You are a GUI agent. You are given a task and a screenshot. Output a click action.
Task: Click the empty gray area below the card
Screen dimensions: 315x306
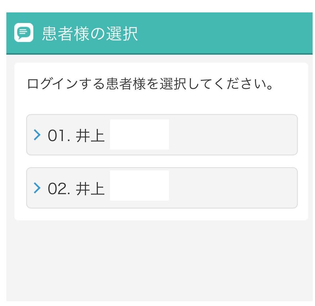[x=159, y=261]
